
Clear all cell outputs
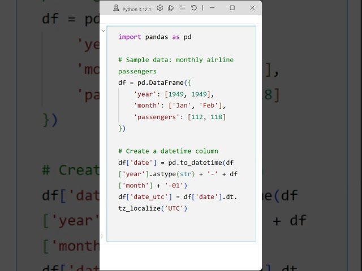tap(182, 8)
